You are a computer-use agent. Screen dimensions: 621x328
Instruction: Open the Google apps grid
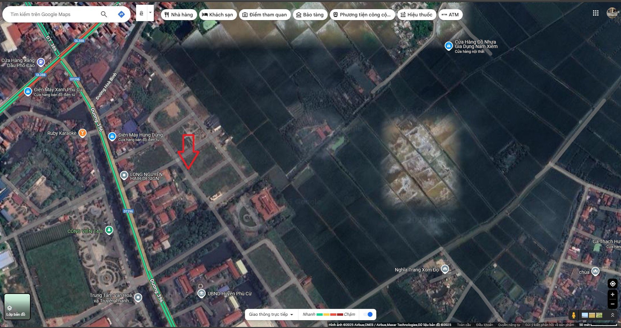click(x=595, y=13)
